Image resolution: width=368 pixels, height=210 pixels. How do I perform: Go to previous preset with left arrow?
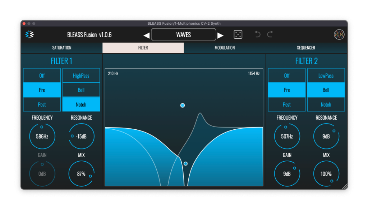[x=146, y=35]
